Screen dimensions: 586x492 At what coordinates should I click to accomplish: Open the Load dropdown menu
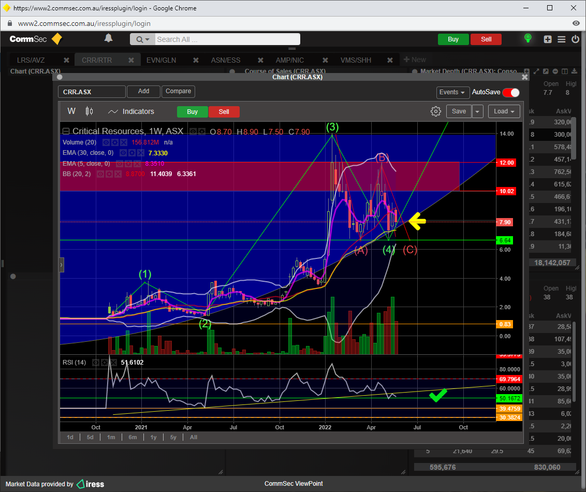point(504,111)
